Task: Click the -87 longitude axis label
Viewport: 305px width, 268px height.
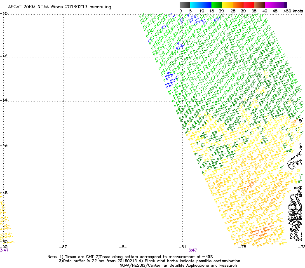Action: (63, 247)
